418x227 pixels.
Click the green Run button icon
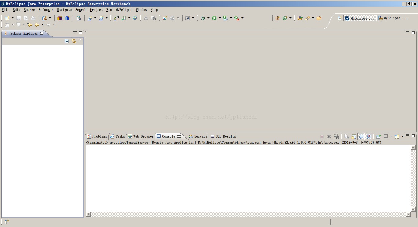point(214,18)
